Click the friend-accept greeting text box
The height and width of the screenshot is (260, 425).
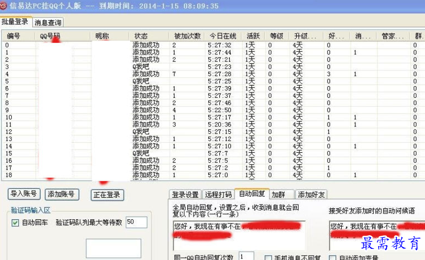pos(377,236)
